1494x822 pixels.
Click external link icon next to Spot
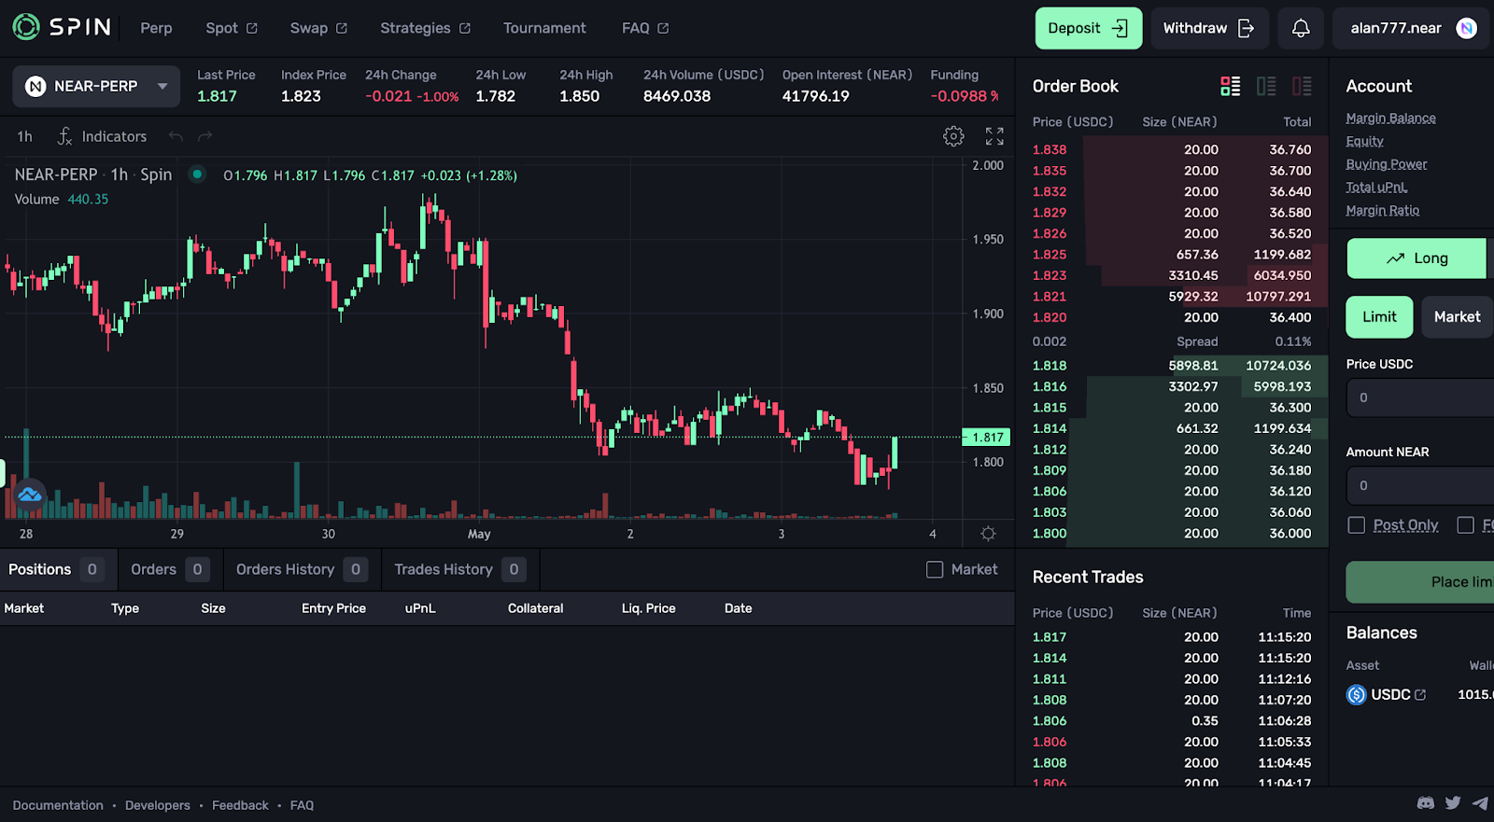coord(251,28)
